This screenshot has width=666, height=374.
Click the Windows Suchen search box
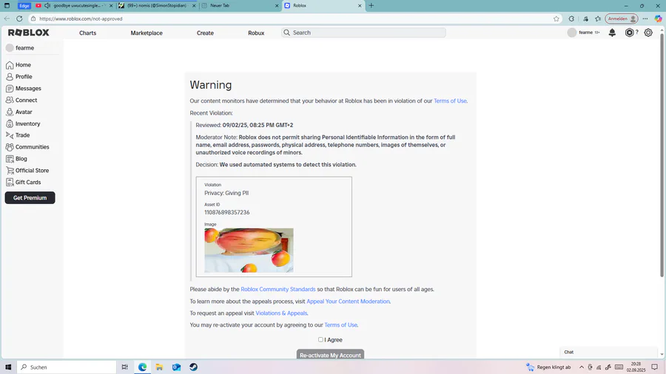67,367
